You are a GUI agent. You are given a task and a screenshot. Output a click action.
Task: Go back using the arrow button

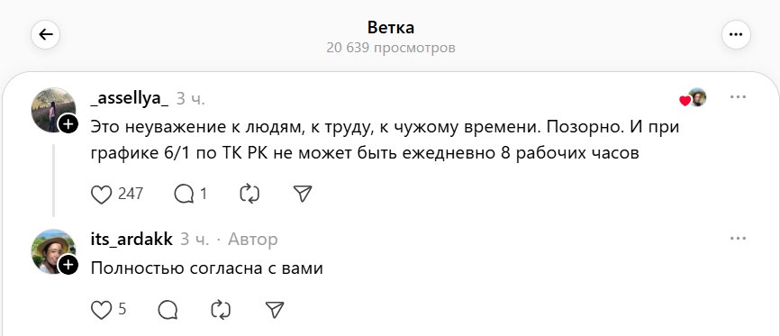tap(45, 34)
